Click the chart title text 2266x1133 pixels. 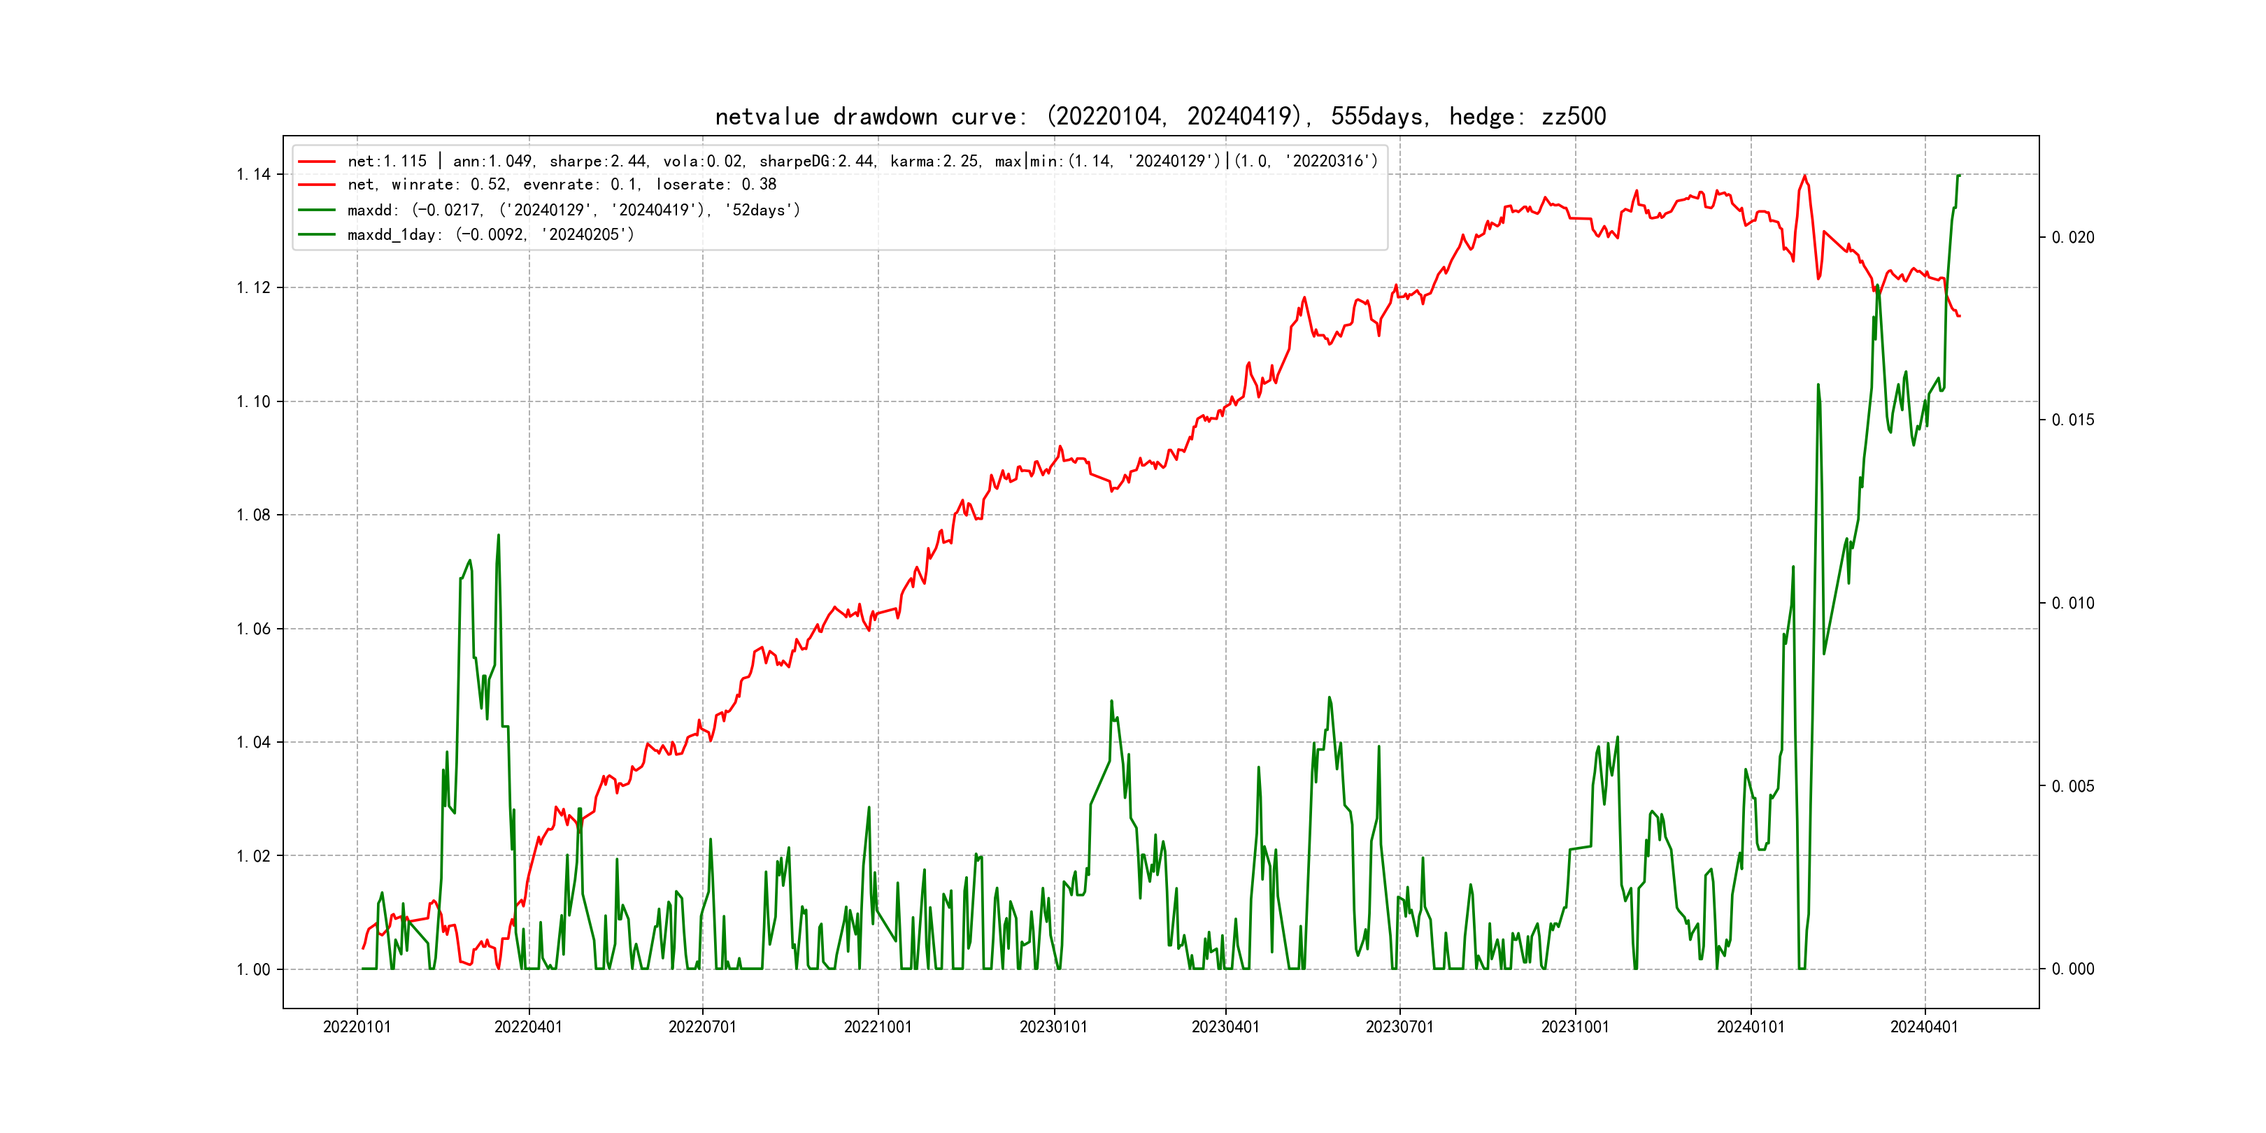pyautogui.click(x=1160, y=116)
